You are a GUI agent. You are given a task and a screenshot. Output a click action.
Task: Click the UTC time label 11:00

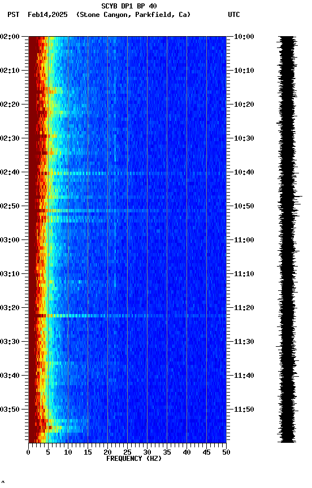coord(244,240)
